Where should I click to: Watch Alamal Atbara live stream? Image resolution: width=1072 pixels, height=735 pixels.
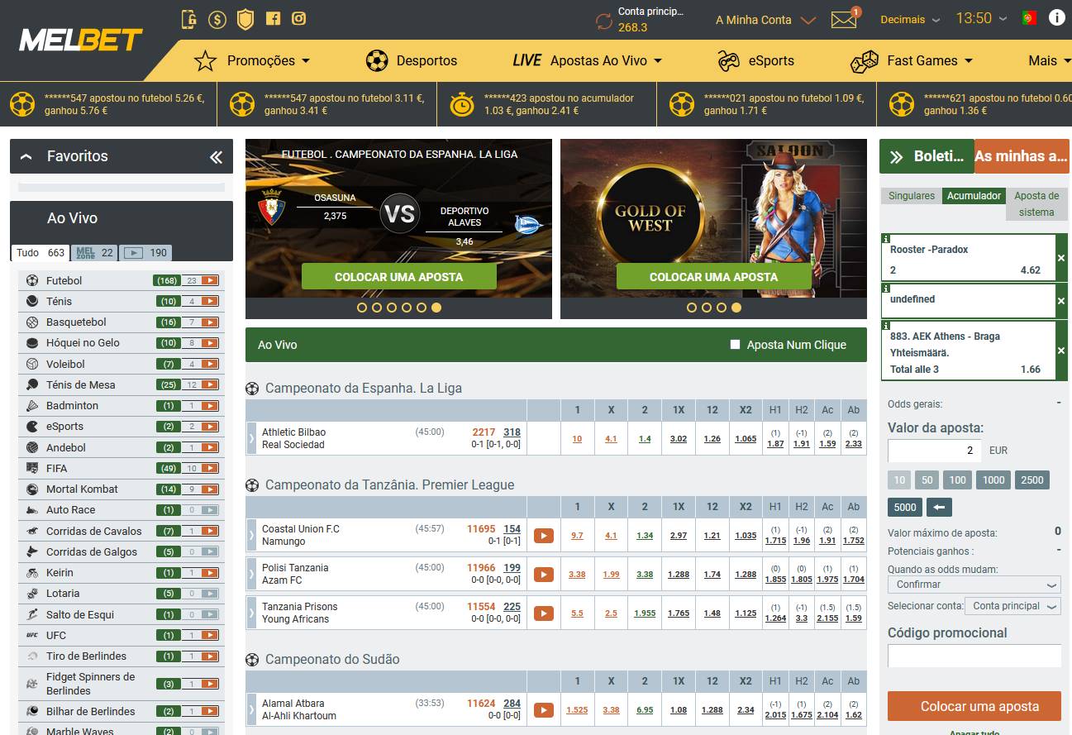(x=543, y=709)
